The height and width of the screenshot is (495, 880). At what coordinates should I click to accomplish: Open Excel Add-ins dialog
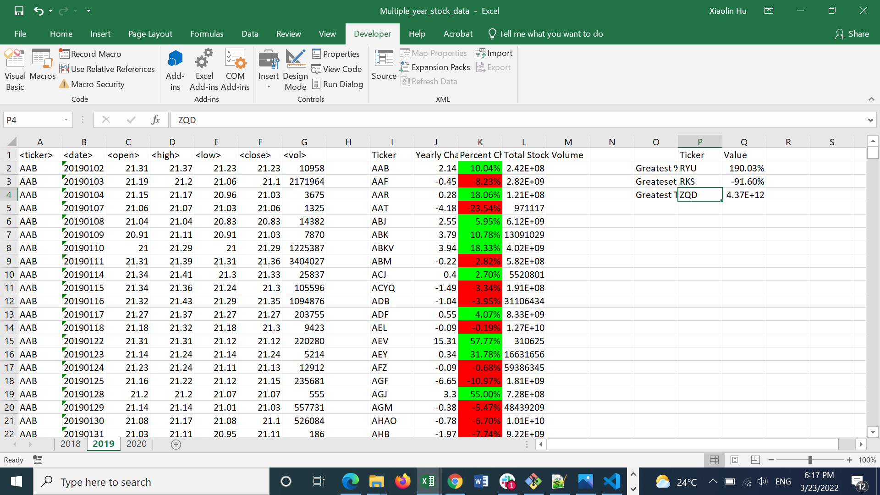click(x=204, y=70)
